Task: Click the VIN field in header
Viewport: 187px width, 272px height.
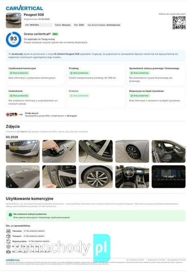Action: click(x=38, y=25)
